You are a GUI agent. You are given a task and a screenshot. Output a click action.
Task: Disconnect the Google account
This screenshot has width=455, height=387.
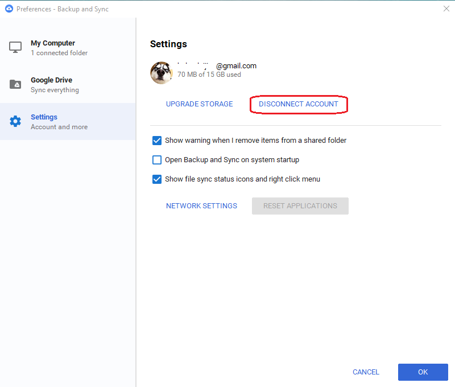(x=299, y=104)
